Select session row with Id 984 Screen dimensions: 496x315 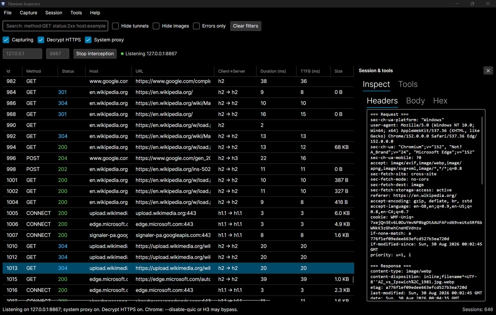(178, 92)
